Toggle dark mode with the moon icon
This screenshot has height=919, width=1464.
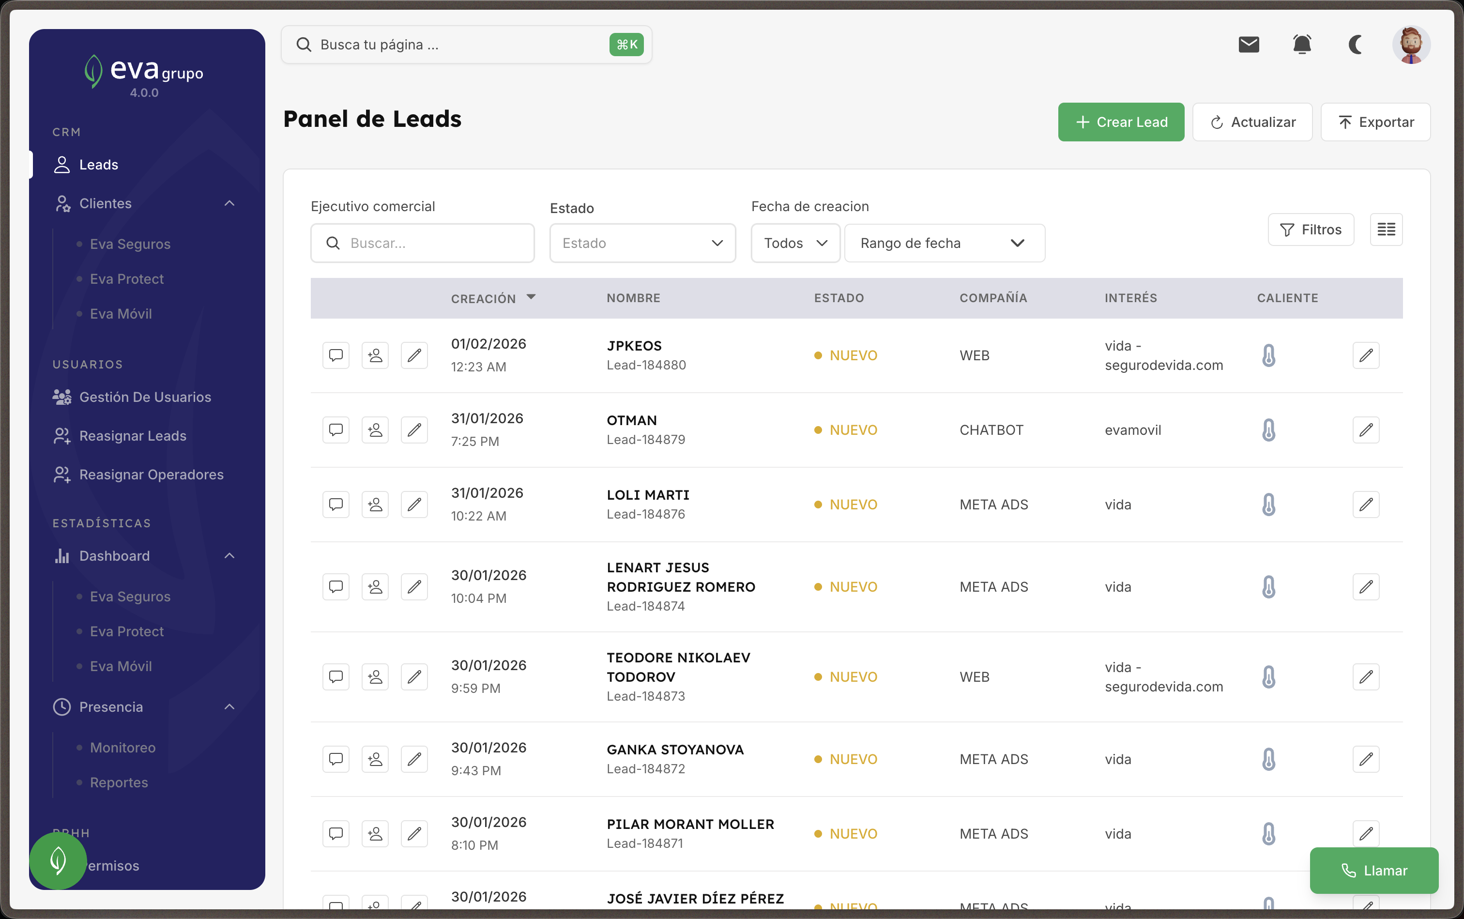point(1355,45)
